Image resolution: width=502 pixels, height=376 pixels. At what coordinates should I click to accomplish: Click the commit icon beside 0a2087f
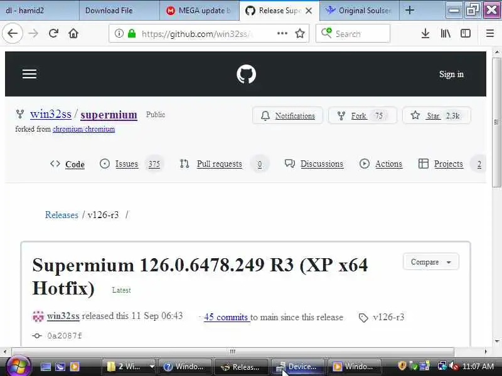point(37,336)
